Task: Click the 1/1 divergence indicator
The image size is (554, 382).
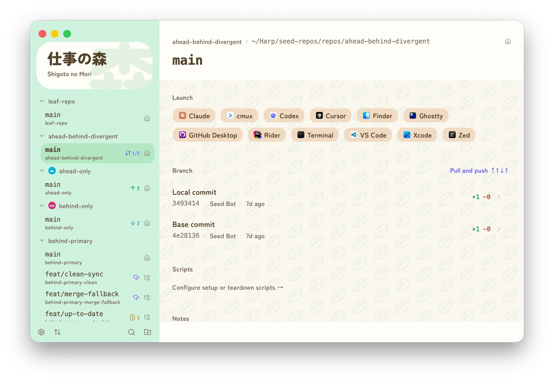Action: pyautogui.click(x=132, y=153)
